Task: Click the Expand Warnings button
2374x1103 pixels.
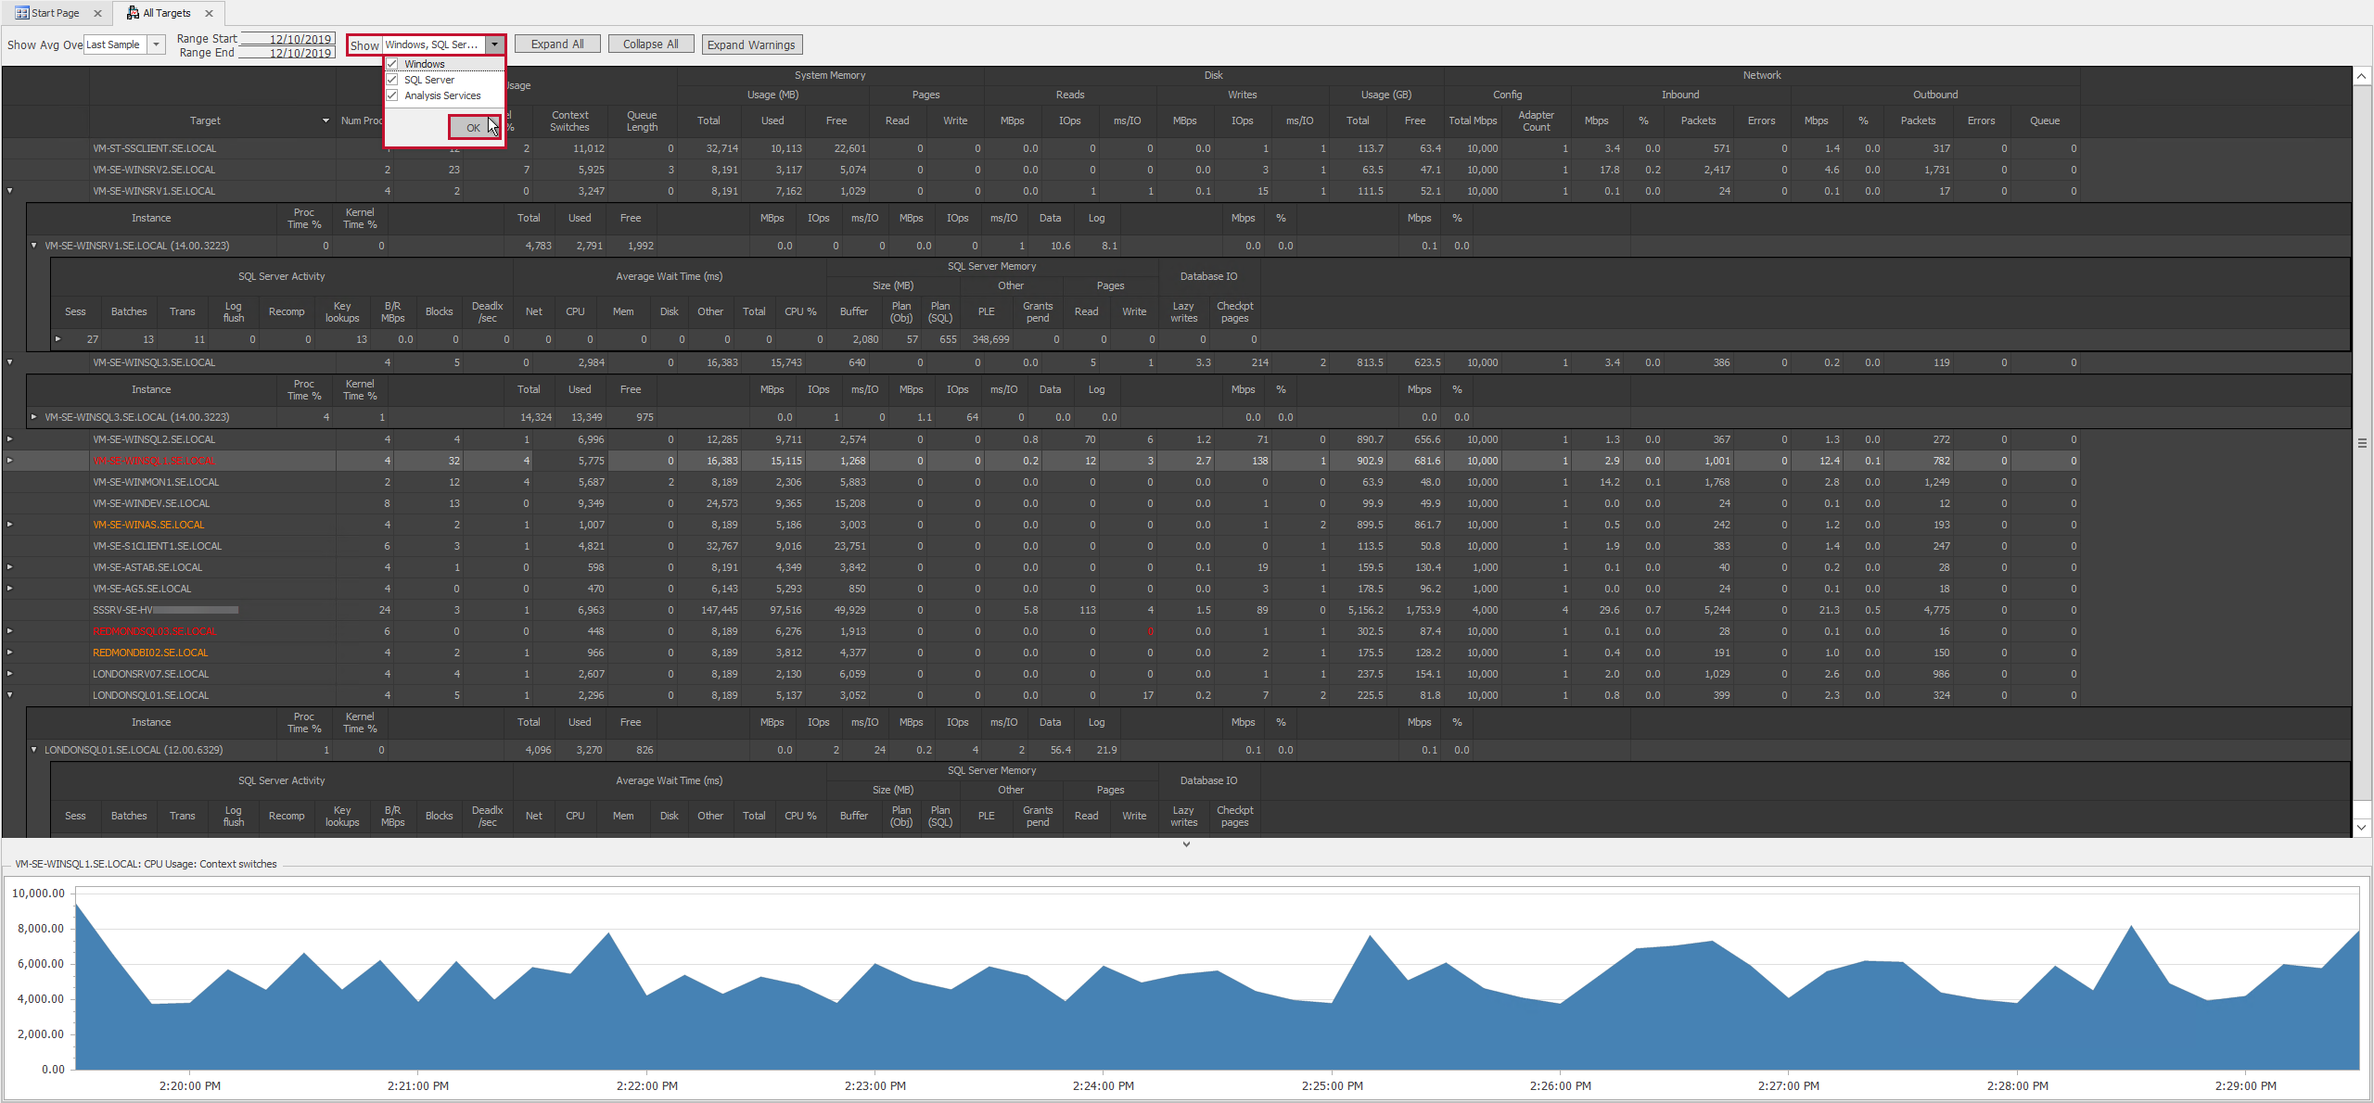Action: click(x=751, y=44)
